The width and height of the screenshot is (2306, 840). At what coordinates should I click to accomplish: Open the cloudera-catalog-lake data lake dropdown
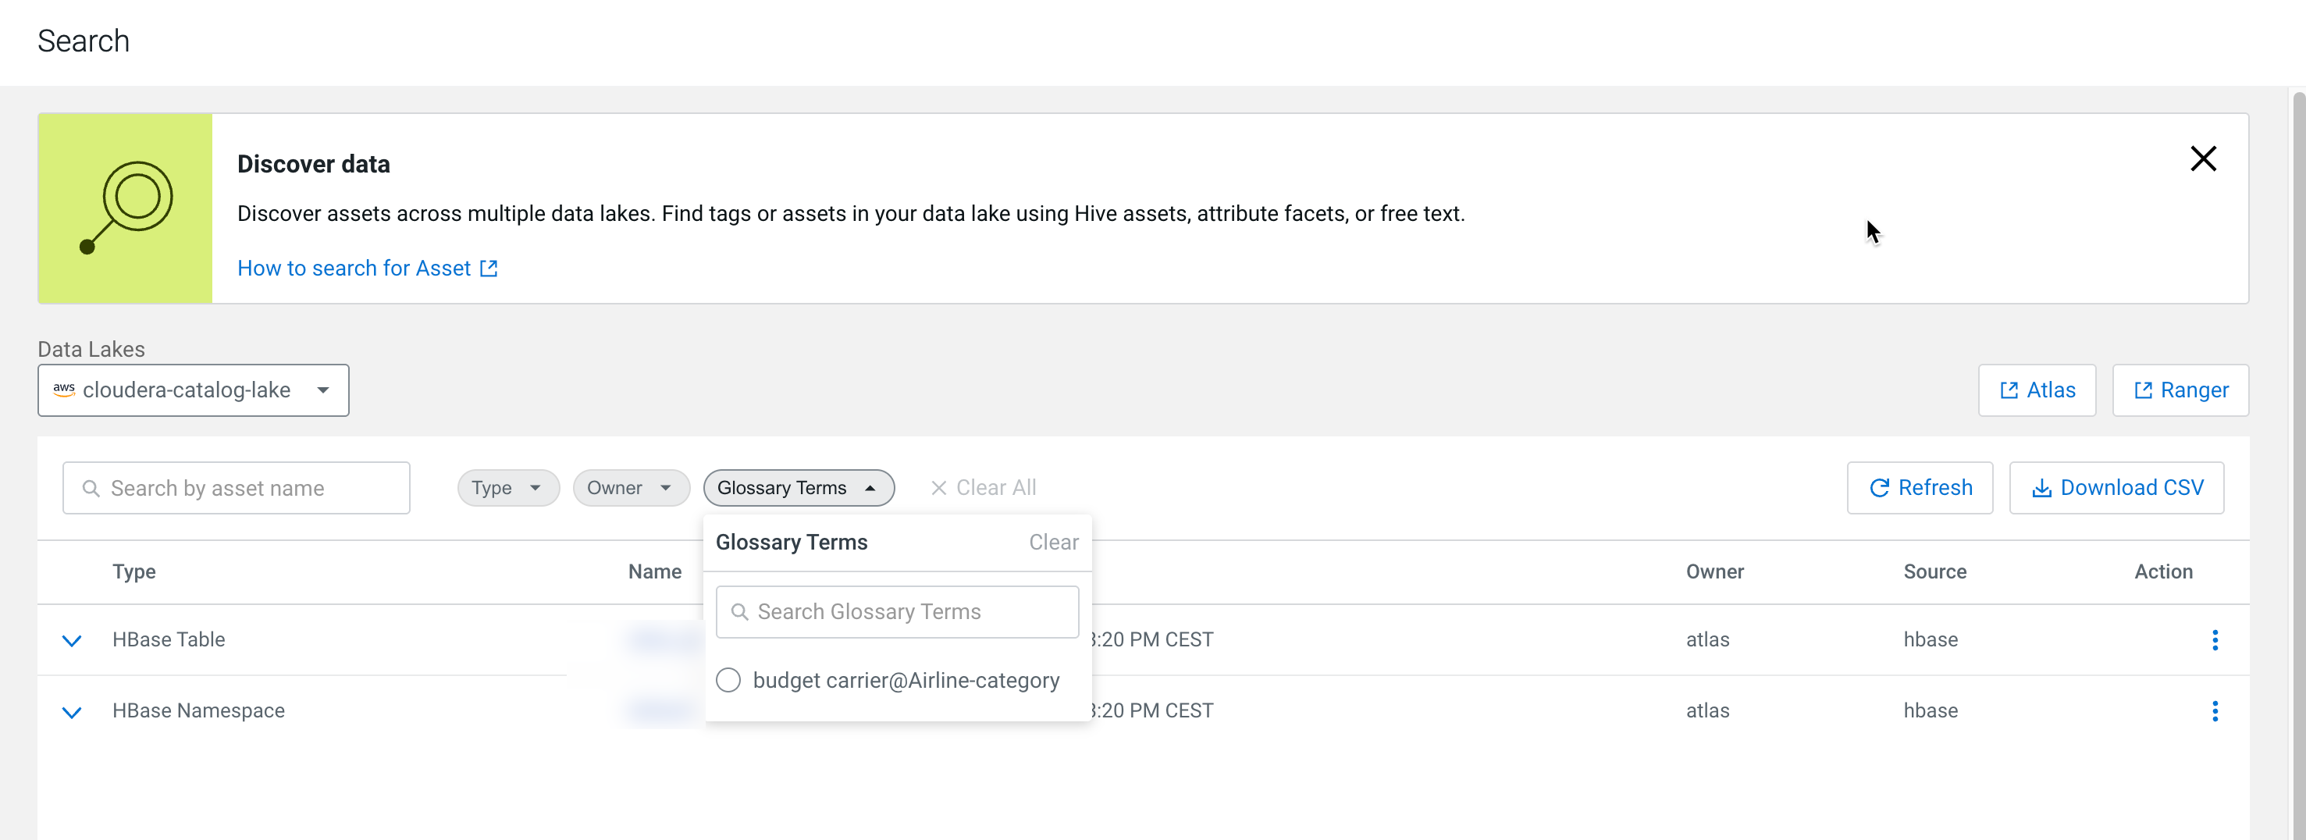[x=194, y=390]
